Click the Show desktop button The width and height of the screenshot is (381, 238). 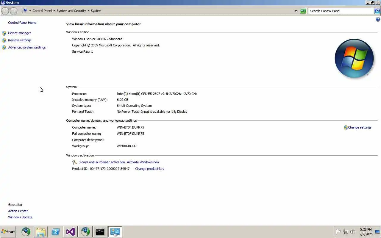click(377, 232)
